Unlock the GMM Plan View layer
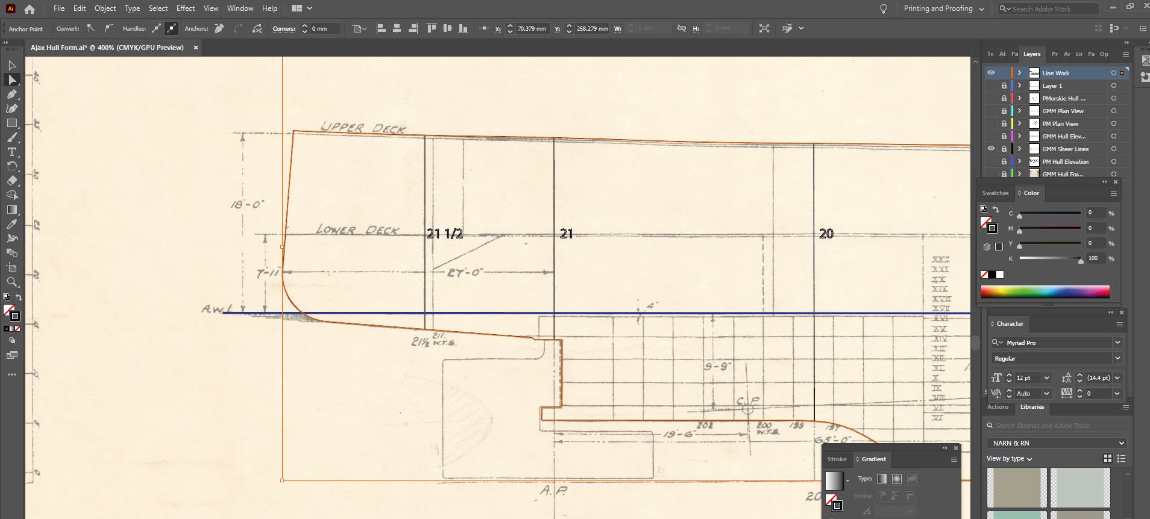The height and width of the screenshot is (519, 1150). [1004, 111]
